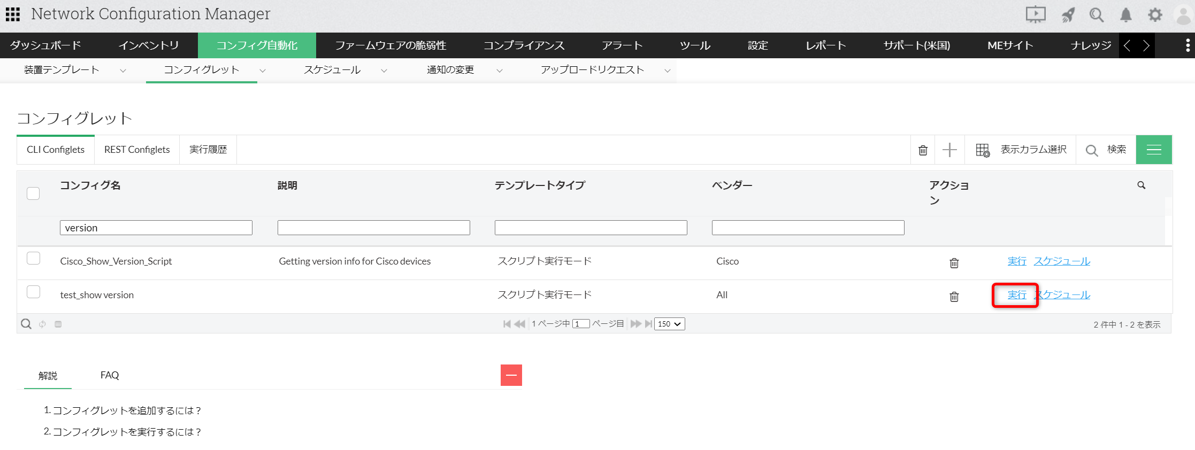Sort by コンフィグ名 column header
The height and width of the screenshot is (450, 1195).
(90, 185)
